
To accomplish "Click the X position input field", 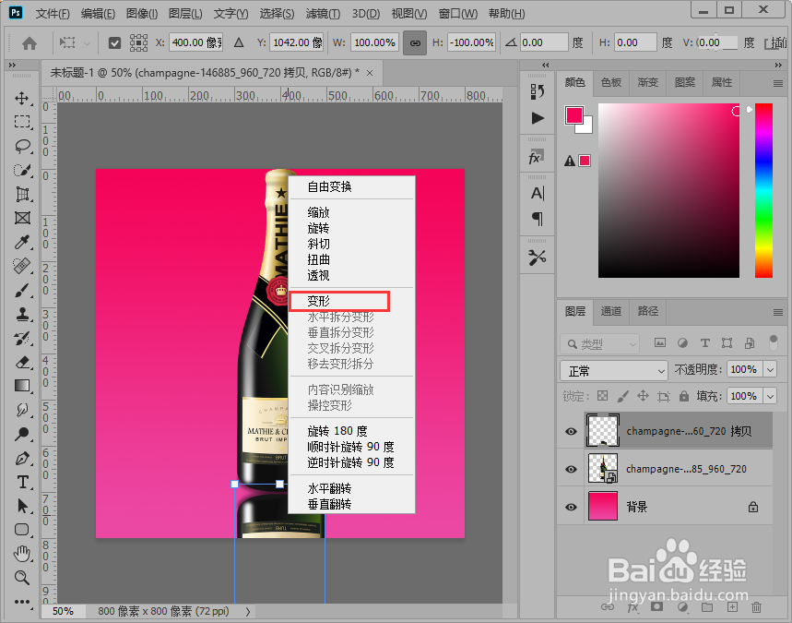I will (x=196, y=43).
